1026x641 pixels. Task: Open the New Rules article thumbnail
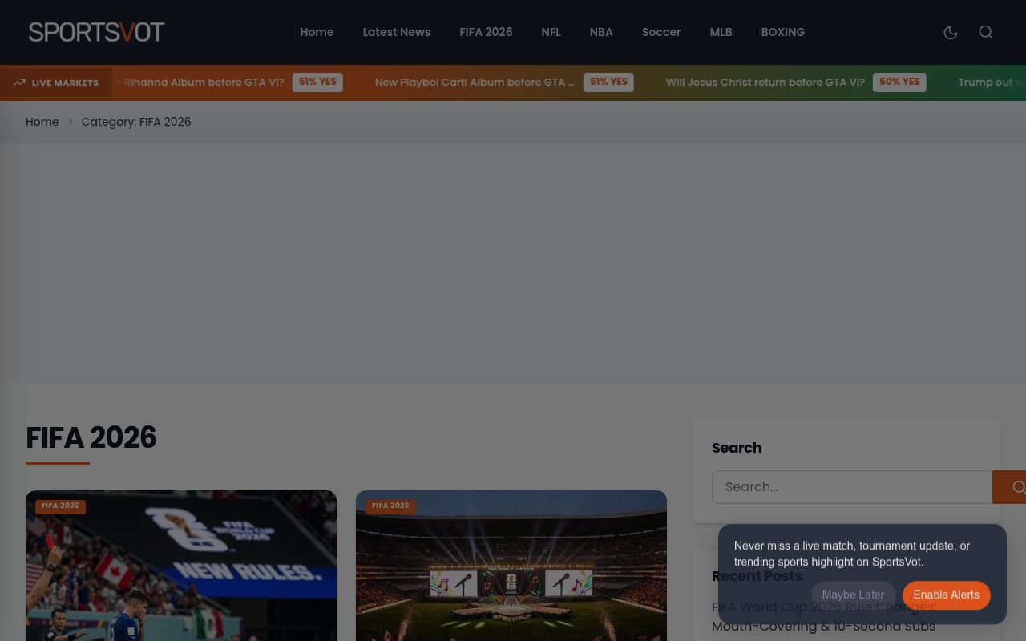[181, 566]
